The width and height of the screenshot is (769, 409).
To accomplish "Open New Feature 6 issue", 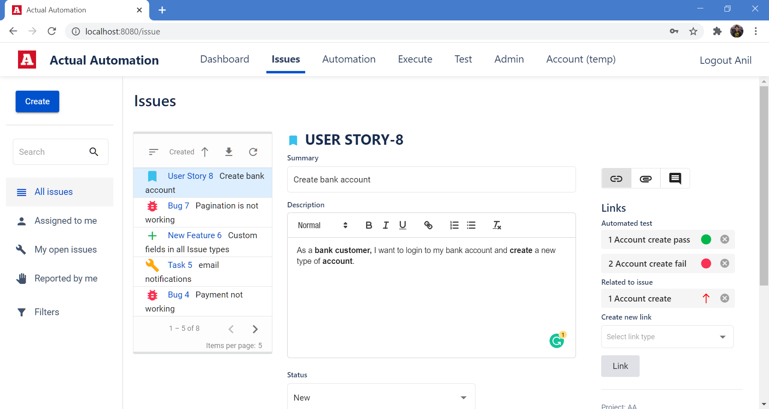I will click(203, 242).
